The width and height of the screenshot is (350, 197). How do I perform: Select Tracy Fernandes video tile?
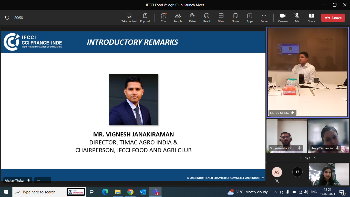pos(328,136)
